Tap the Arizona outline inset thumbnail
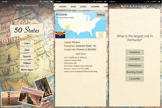Screen dimensions: 162x108 pyautogui.click(x=101, y=35)
